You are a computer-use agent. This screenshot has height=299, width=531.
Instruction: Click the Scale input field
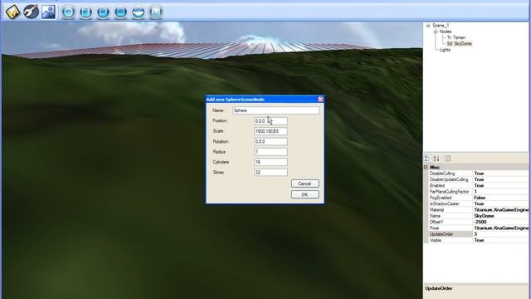coord(270,131)
